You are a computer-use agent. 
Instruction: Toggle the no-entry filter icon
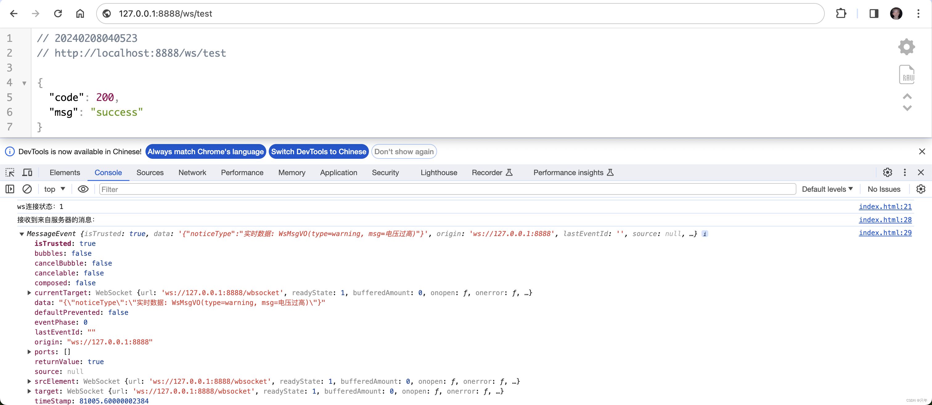pyautogui.click(x=27, y=189)
